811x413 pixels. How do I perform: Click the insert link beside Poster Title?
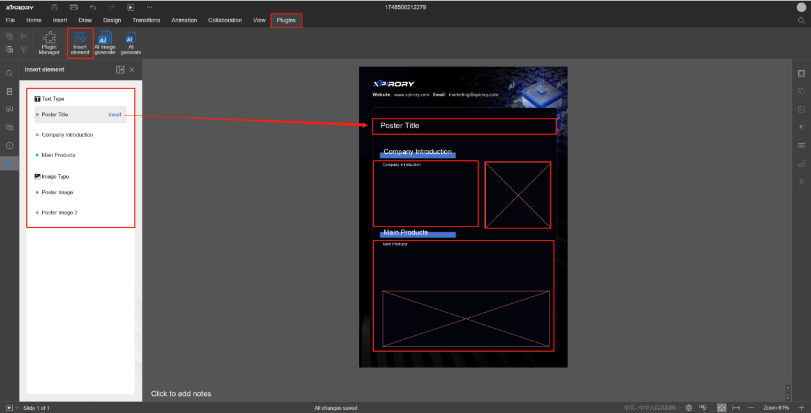coord(115,115)
